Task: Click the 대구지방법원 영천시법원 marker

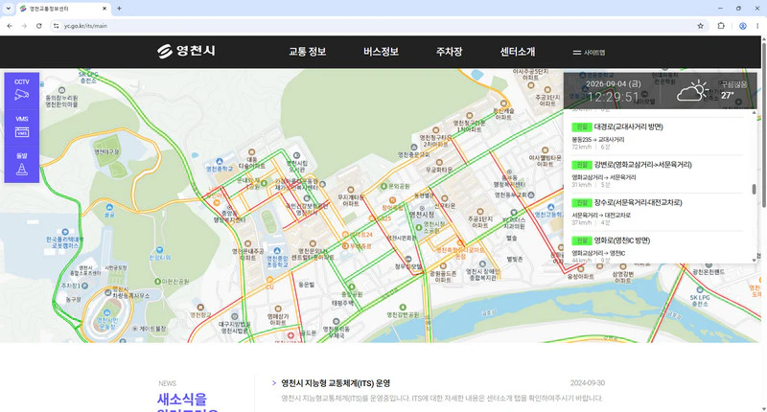Action: (235, 324)
